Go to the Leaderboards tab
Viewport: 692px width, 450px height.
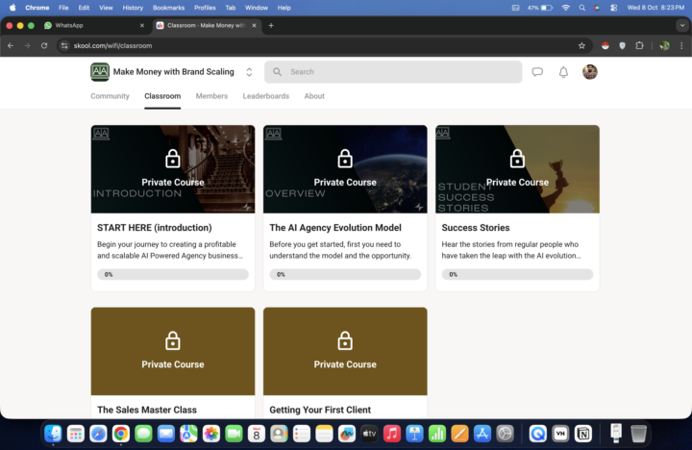click(265, 96)
